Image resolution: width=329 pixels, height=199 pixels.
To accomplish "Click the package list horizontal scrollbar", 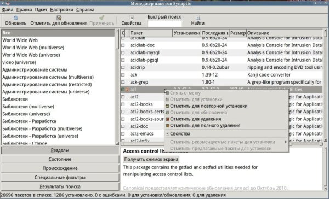I will [x=222, y=144].
